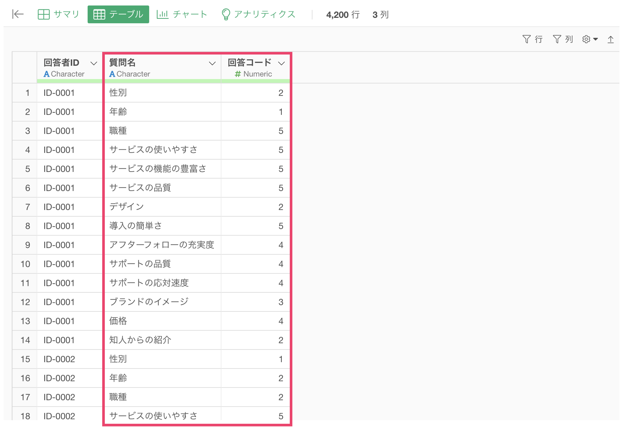Expand 回答者ID column menu chevron
This screenshot has height=427, width=623.
pyautogui.click(x=94, y=63)
